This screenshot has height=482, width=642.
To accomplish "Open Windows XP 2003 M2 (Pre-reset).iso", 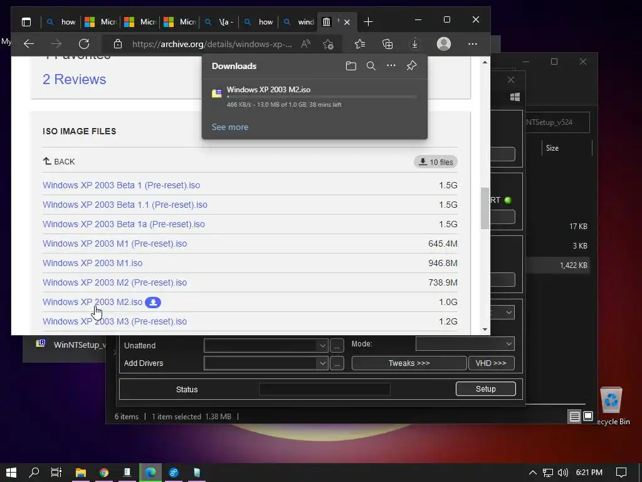I will 115,282.
